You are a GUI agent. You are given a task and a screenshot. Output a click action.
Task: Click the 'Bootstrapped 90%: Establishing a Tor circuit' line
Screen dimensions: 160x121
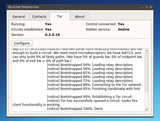(x=89, y=97)
